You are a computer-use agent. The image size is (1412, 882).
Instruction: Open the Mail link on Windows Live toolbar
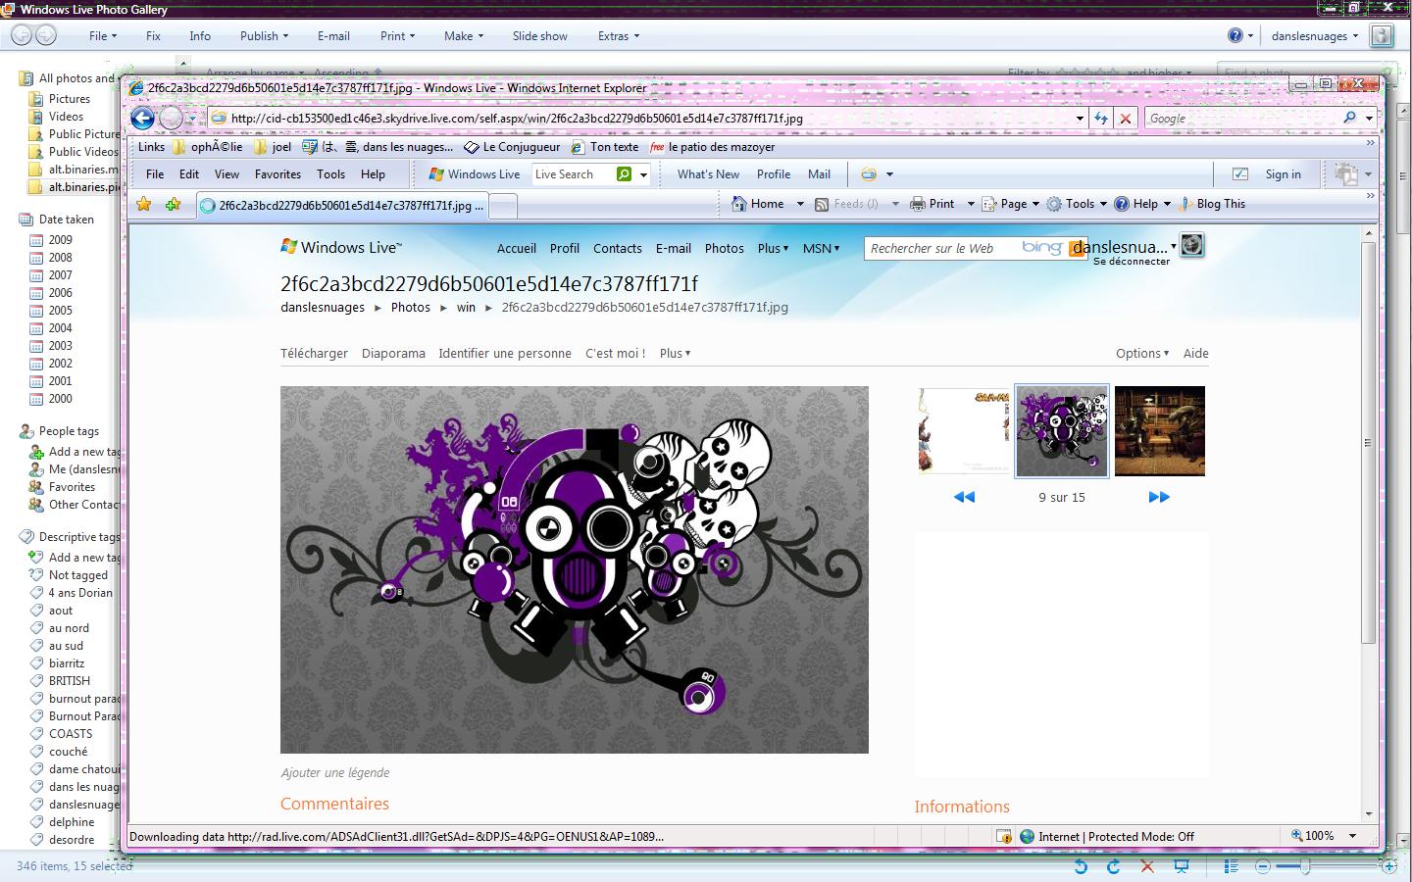[819, 174]
